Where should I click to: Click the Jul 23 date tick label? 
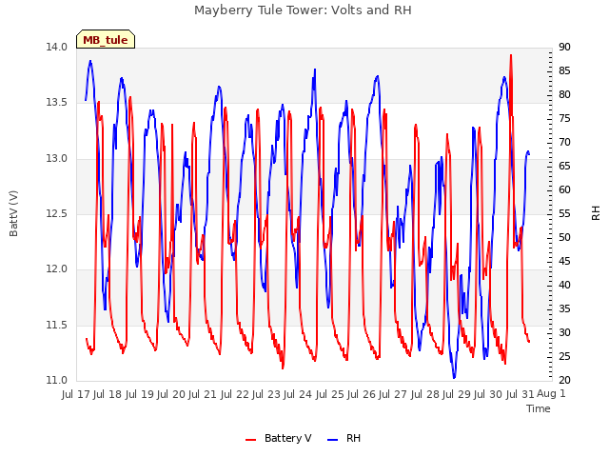point(266,394)
